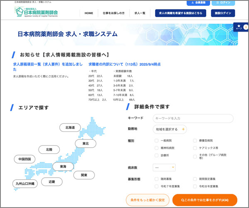
Task: Click 施設ログイン facility login button
Action: pyautogui.click(x=223, y=13)
